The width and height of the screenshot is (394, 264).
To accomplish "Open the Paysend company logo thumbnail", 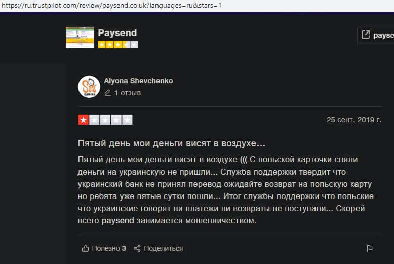I will tap(80, 38).
